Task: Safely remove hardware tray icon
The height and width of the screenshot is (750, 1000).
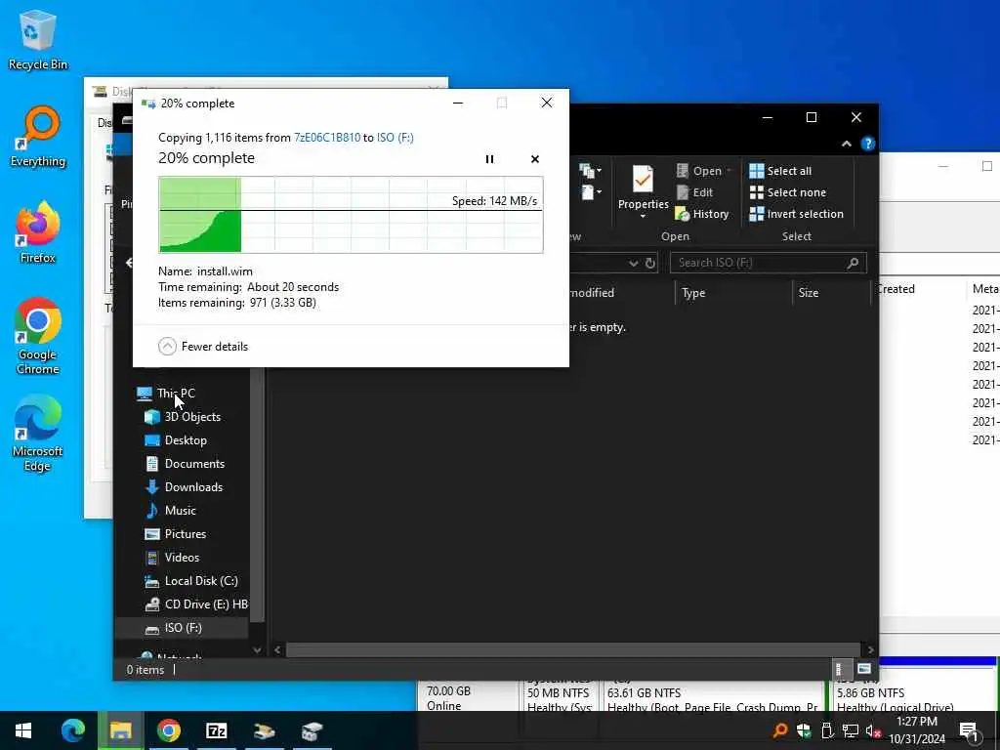Action: [x=827, y=730]
